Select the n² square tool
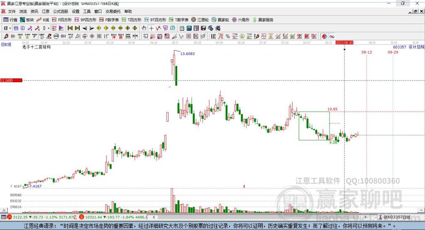Image resolution: width=425 pixels, height=230 pixels. (71, 37)
